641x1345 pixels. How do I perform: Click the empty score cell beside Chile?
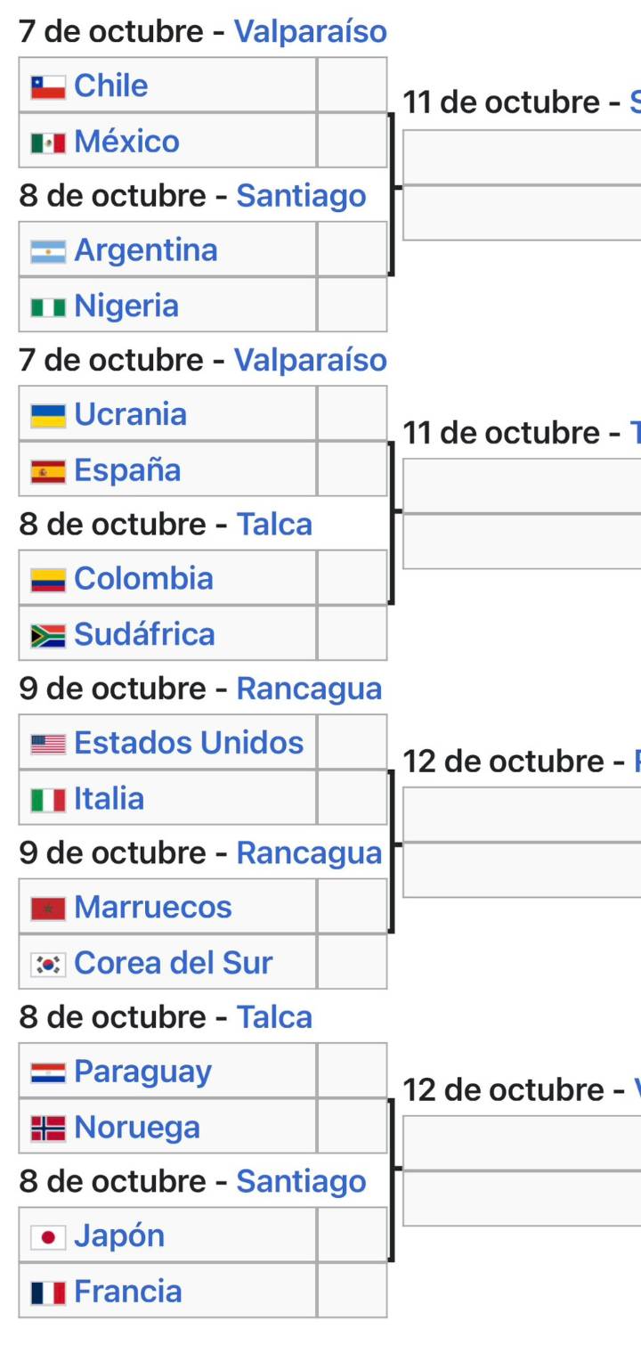coord(352,86)
